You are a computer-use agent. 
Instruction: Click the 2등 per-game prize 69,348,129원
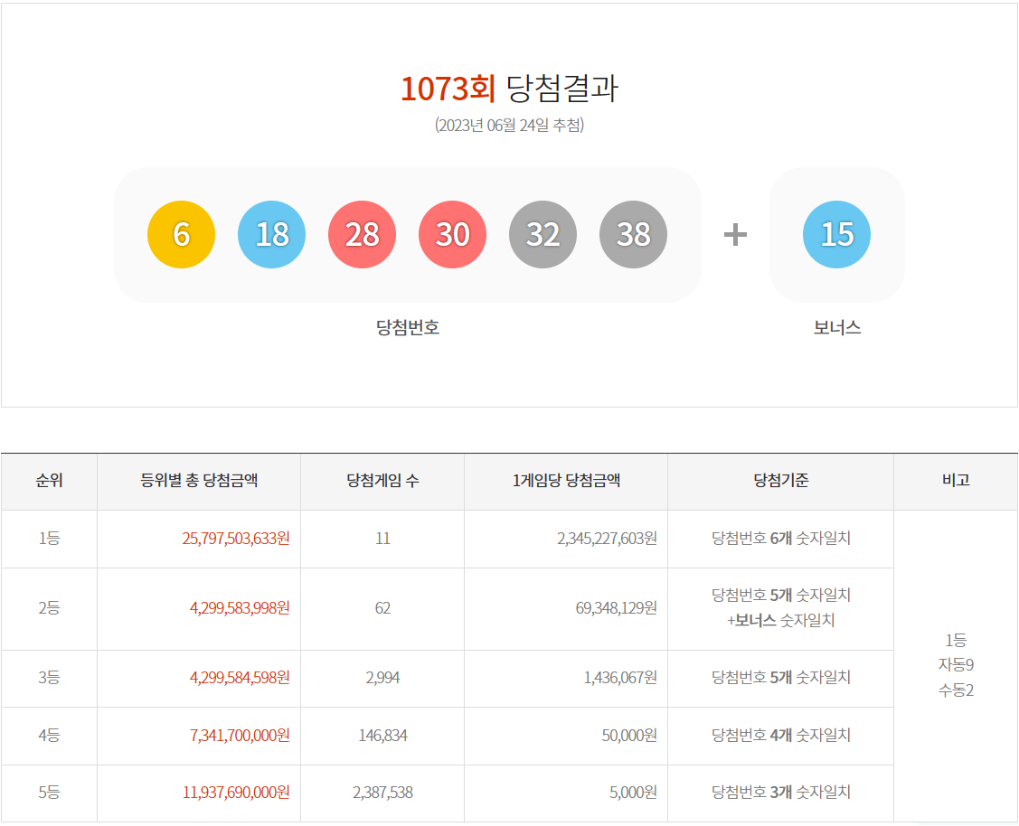616,608
